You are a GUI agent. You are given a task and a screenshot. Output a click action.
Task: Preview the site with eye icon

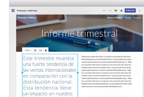click(x=116, y=11)
